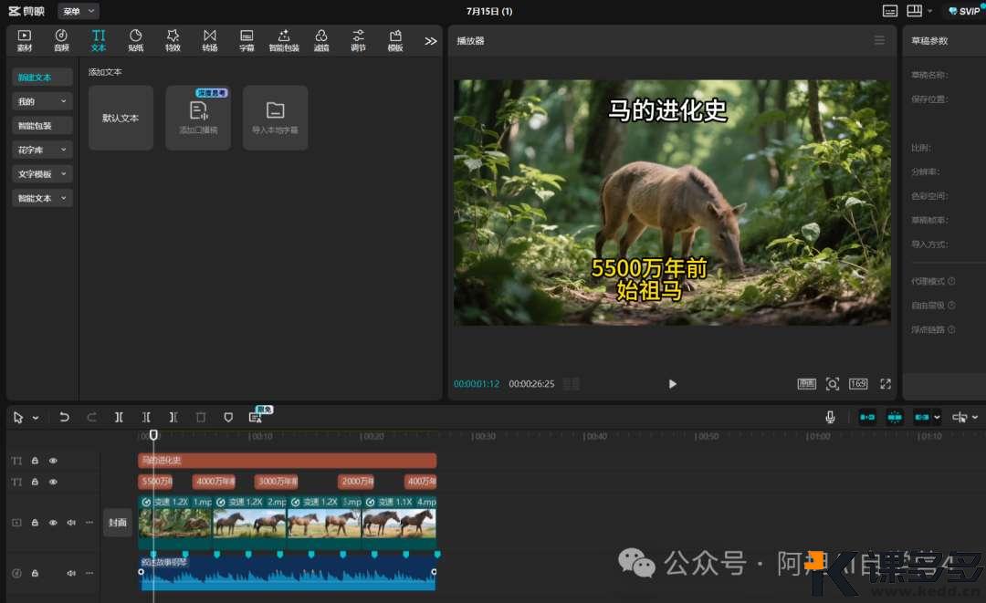Open the tool with the 限免 badge
This screenshot has height=603, width=986.
coord(256,417)
